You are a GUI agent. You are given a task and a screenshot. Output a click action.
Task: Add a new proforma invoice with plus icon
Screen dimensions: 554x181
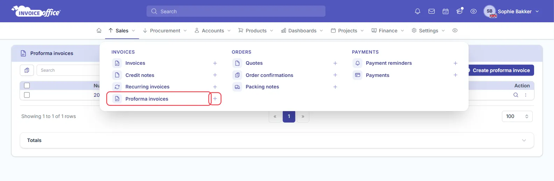click(215, 99)
